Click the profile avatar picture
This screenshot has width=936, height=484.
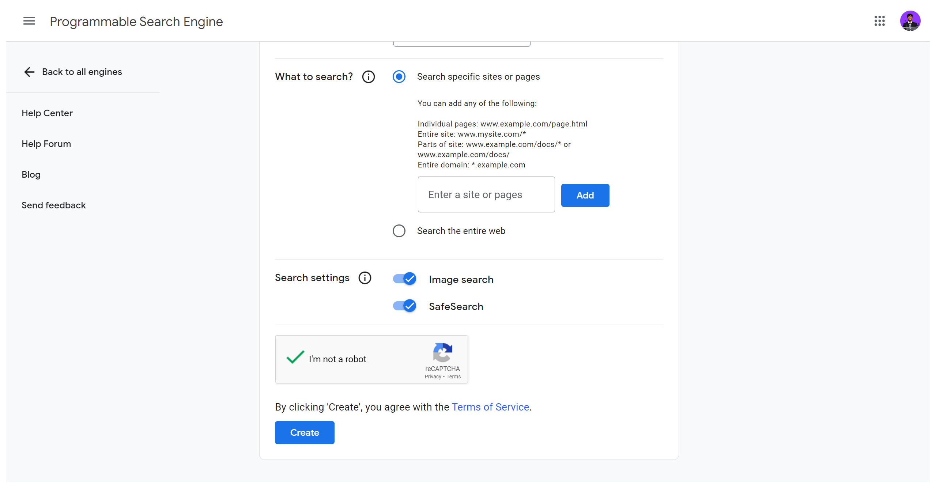911,21
